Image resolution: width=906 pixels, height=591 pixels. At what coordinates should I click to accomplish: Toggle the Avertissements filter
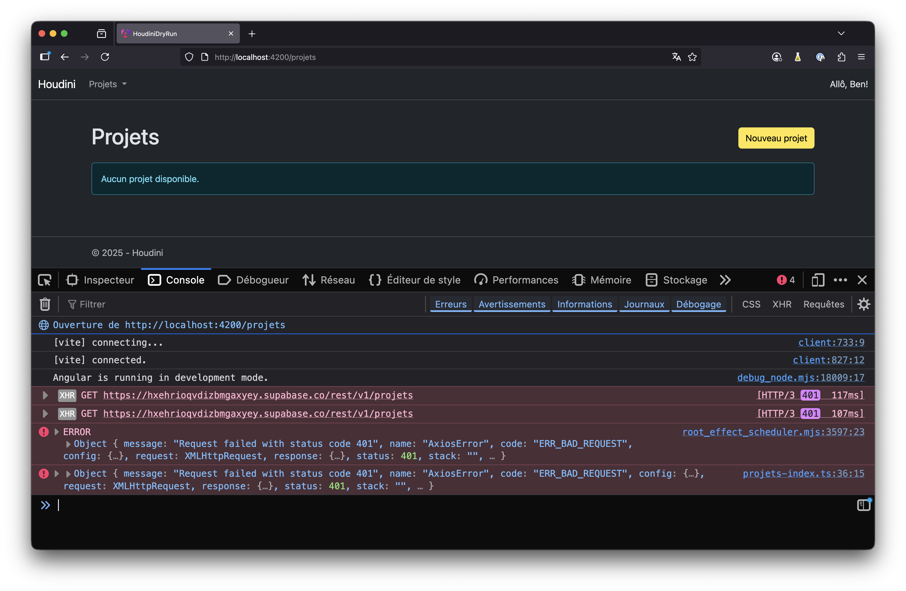point(512,304)
